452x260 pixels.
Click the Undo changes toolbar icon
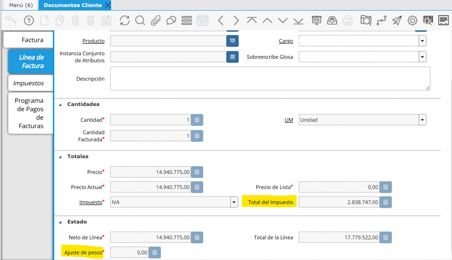coord(11,20)
